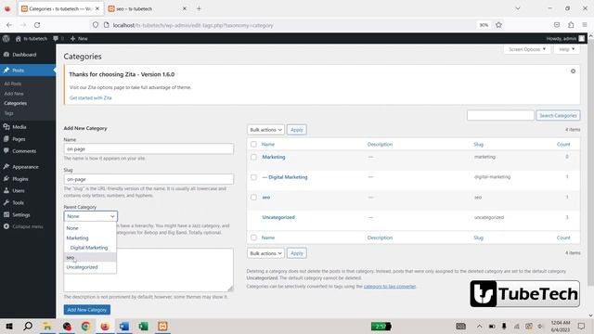Focus the category search field
This screenshot has width=594, height=334.
(500, 115)
